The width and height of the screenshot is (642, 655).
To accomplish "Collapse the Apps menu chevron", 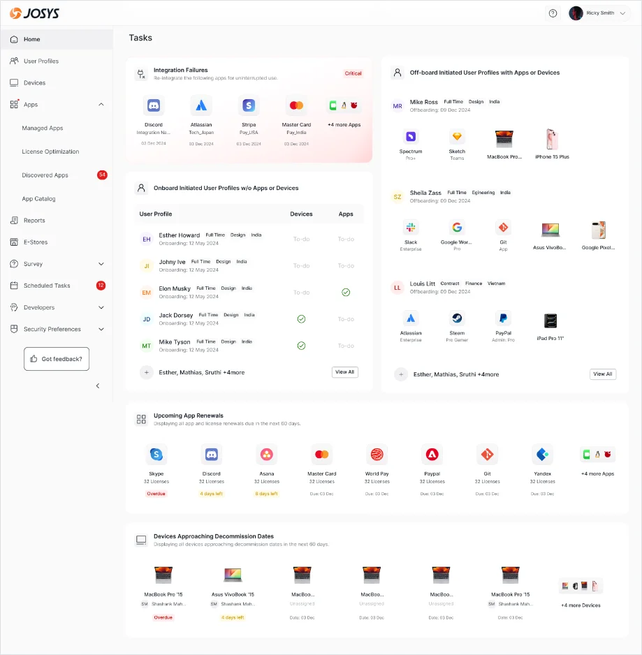I will point(101,105).
